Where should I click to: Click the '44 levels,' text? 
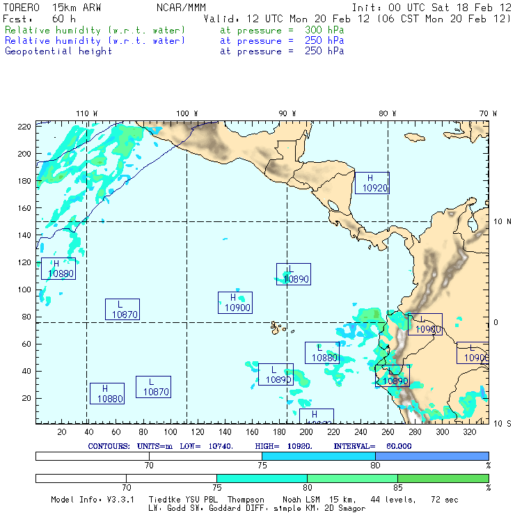(393, 500)
